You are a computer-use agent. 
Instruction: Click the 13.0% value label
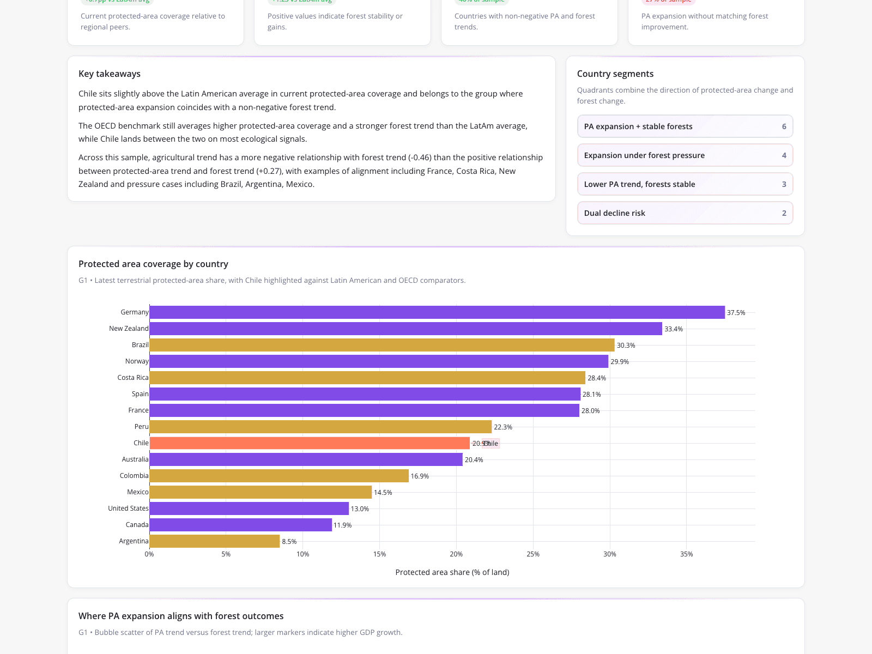click(x=360, y=509)
